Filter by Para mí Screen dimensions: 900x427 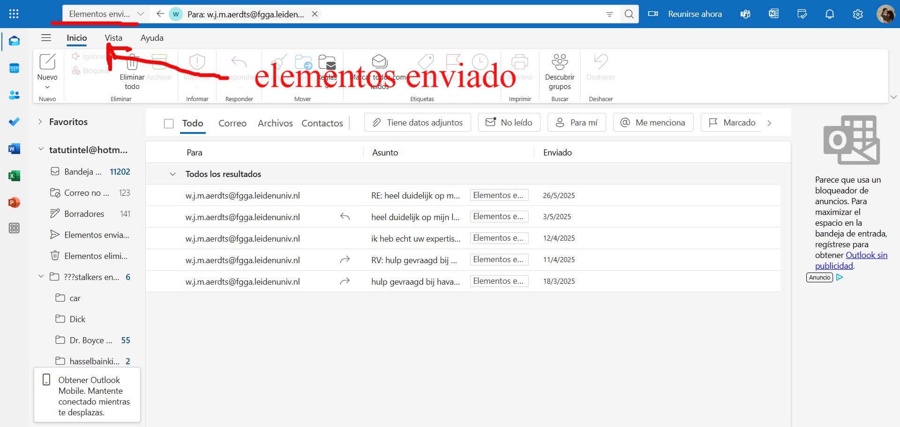tap(577, 122)
